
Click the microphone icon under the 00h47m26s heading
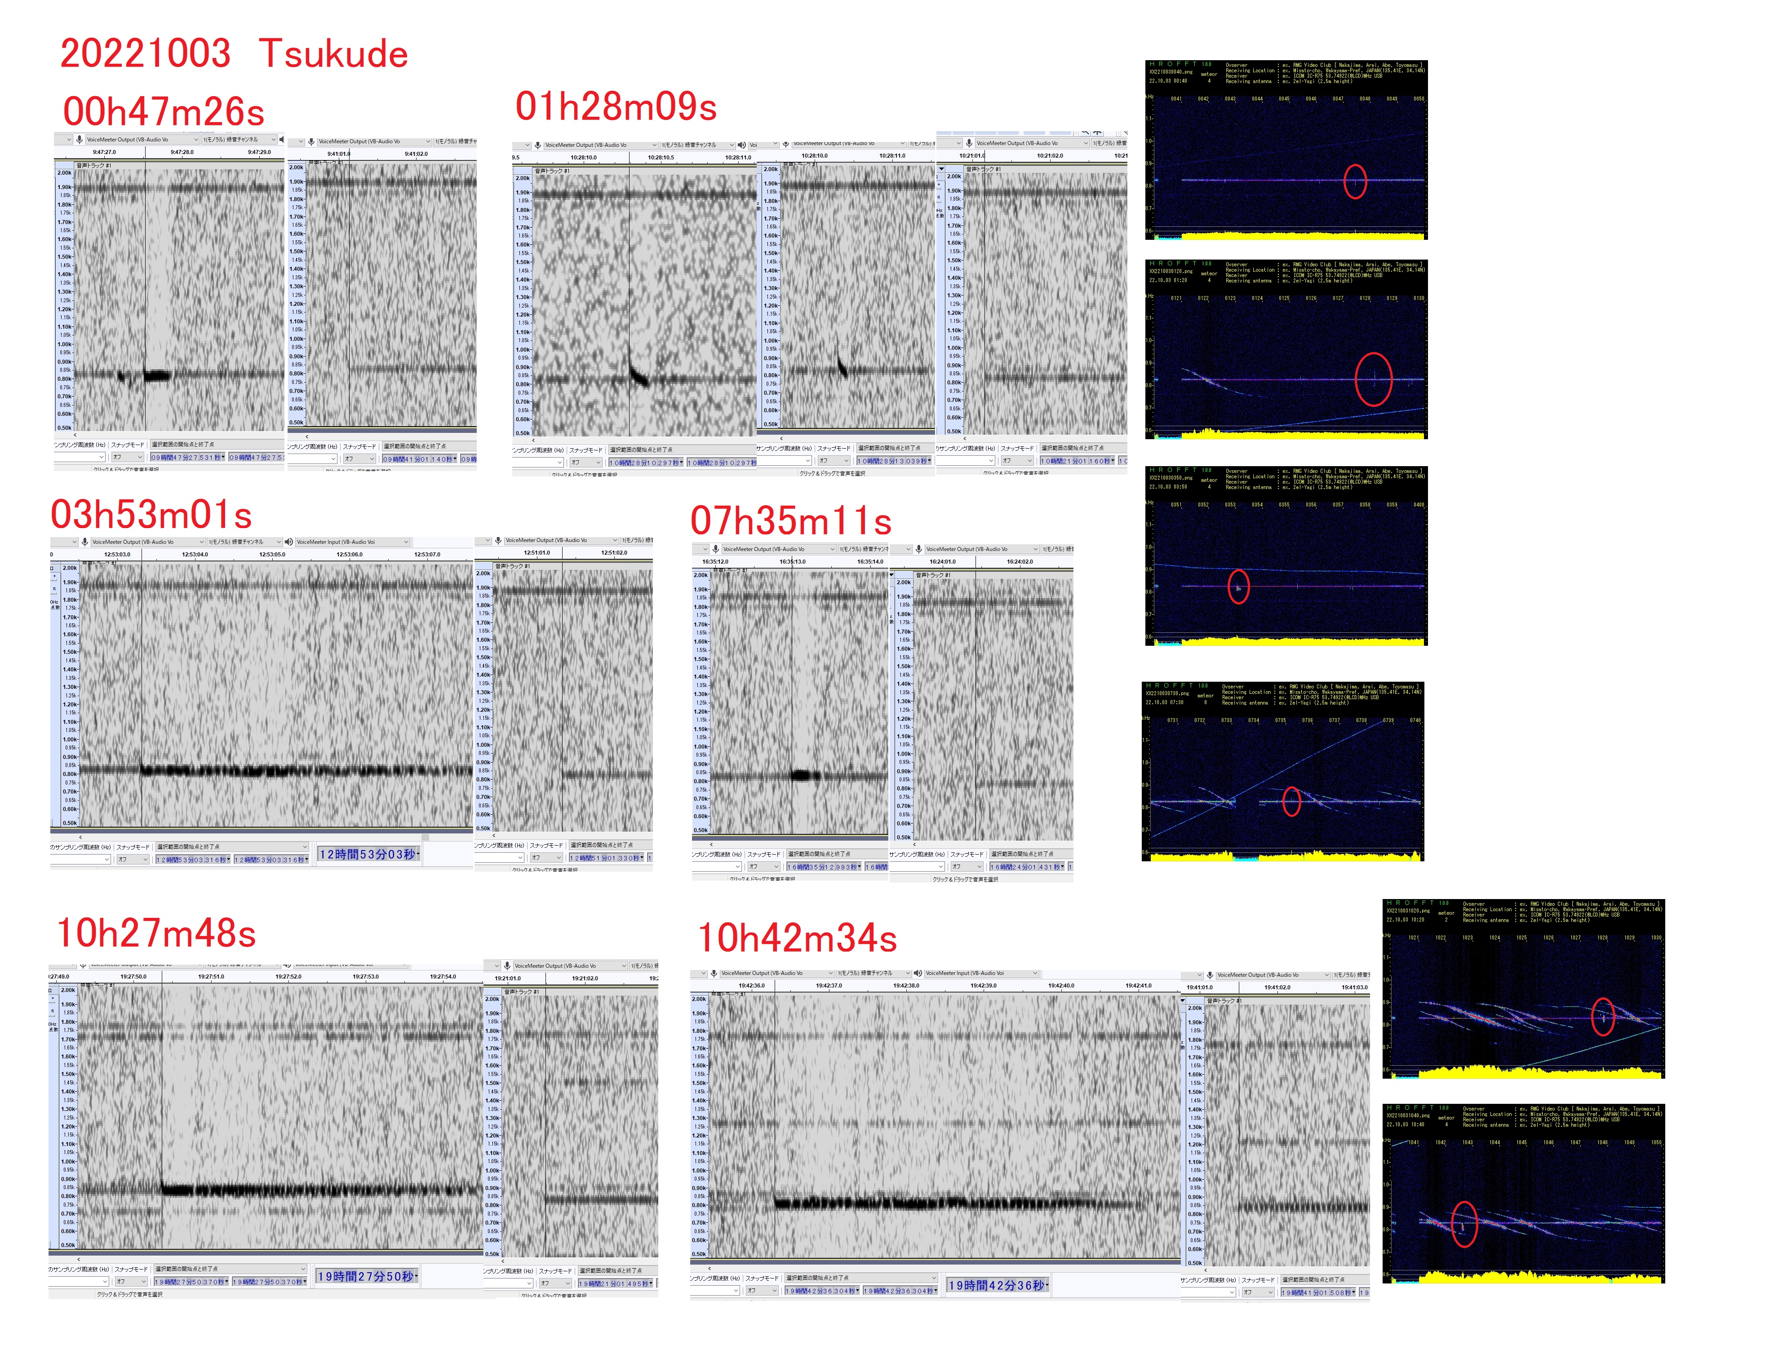pos(79,140)
